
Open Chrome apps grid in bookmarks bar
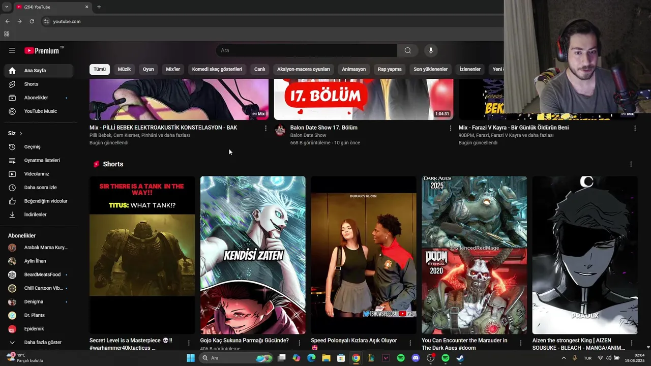pos(7,34)
